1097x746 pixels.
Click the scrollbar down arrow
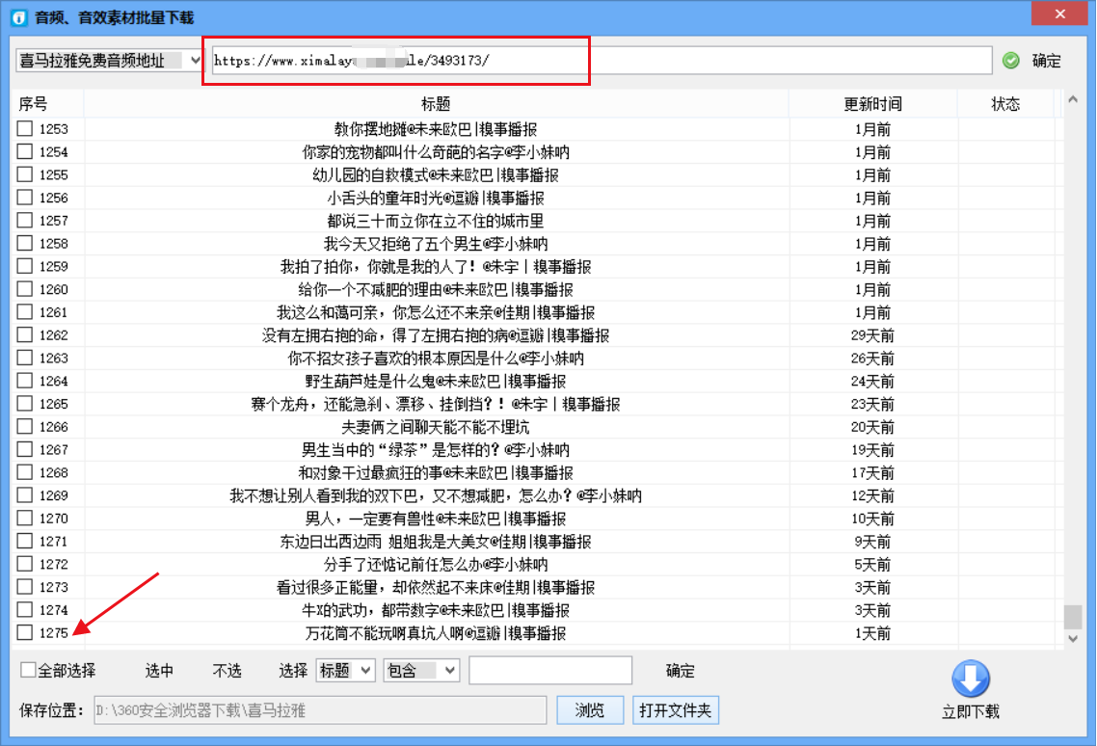1073,638
